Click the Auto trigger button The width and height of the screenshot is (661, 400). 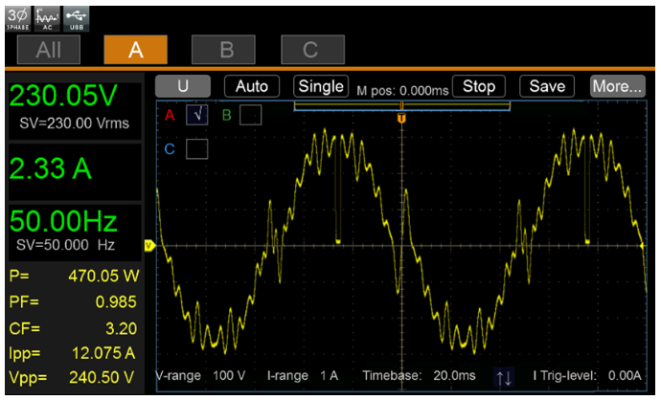pos(252,86)
